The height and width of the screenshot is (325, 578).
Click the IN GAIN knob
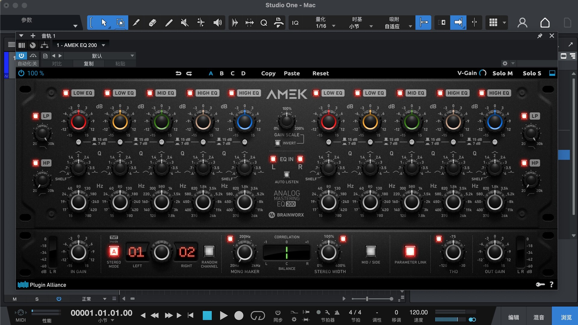[78, 252]
